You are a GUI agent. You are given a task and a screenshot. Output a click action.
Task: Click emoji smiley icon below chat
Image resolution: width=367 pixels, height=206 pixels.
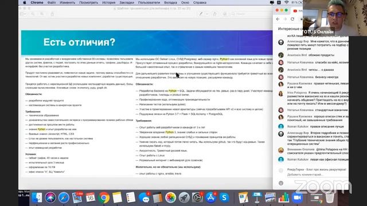[x=281, y=183]
